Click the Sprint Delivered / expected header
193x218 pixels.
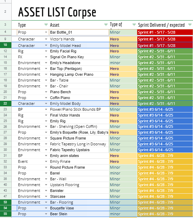point(165,25)
